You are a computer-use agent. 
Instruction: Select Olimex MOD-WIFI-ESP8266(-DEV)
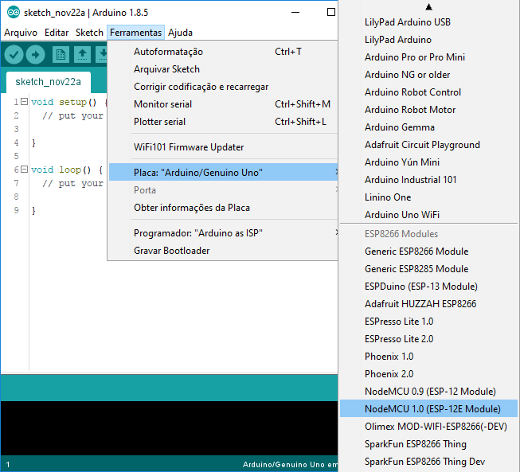click(428, 427)
